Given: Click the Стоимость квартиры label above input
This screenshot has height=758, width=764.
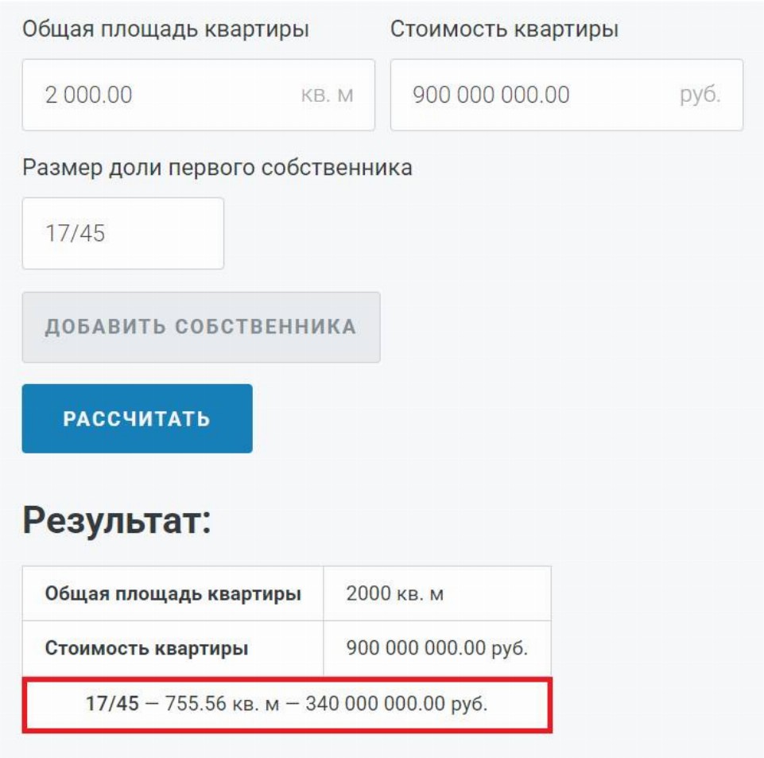Looking at the screenshot, I should point(504,29).
